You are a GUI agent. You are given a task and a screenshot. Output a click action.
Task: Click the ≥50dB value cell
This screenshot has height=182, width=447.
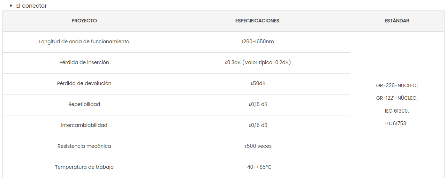click(258, 84)
